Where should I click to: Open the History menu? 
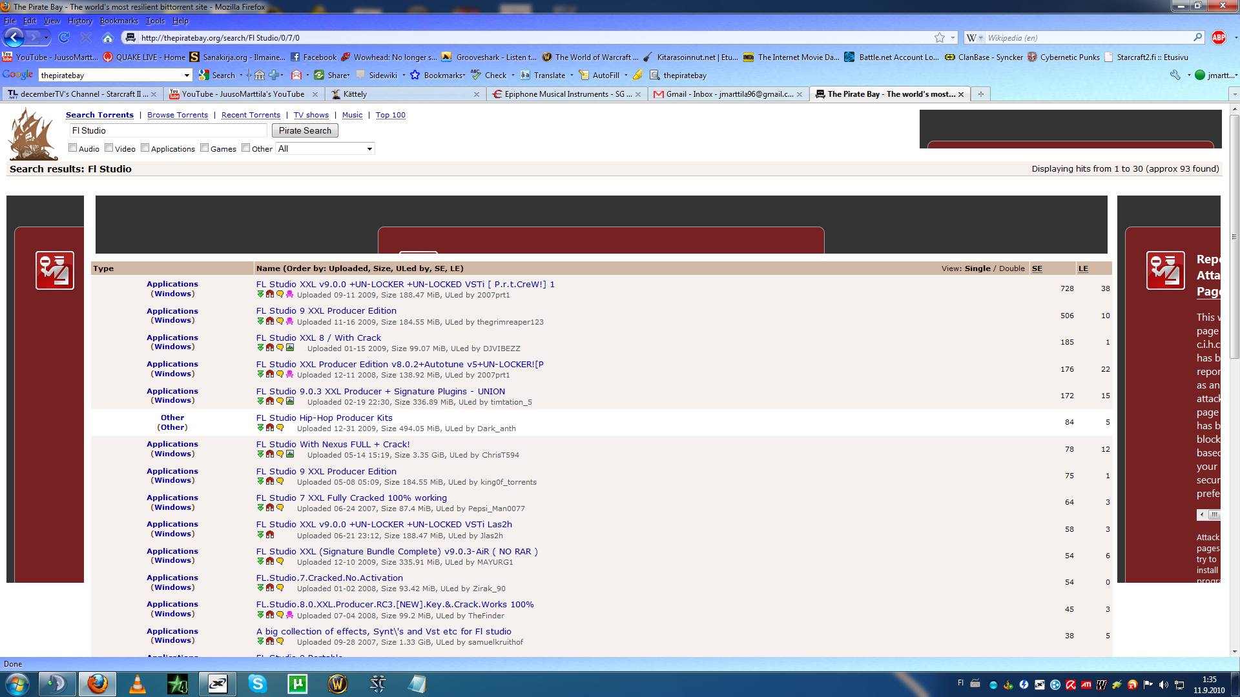click(x=79, y=21)
